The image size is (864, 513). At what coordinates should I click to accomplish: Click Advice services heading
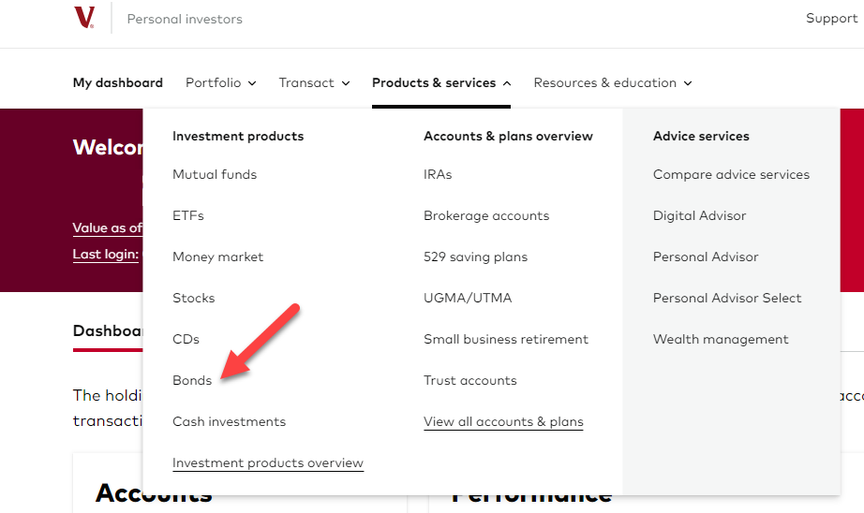coord(701,136)
